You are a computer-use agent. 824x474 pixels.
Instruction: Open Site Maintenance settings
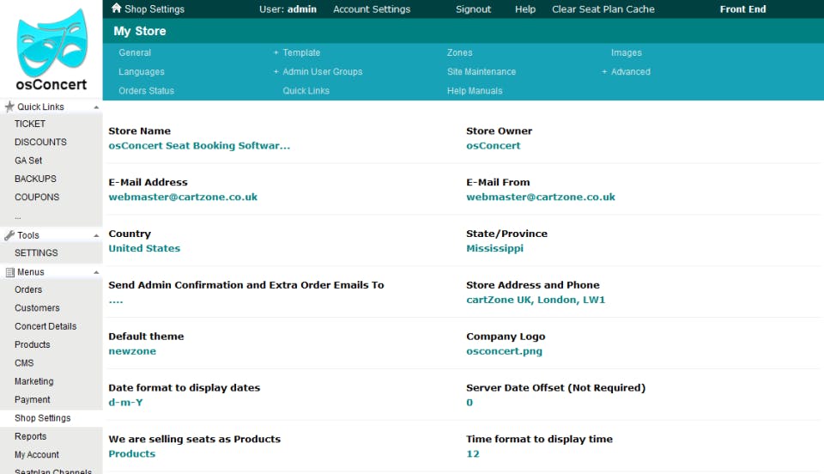[x=482, y=71]
